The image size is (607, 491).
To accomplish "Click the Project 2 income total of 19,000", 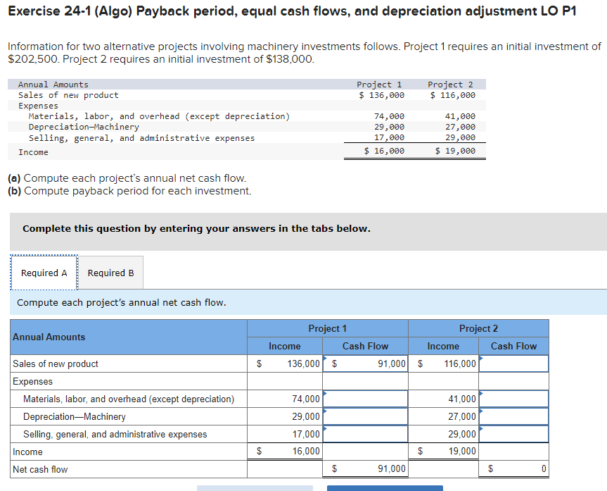I will (443, 452).
